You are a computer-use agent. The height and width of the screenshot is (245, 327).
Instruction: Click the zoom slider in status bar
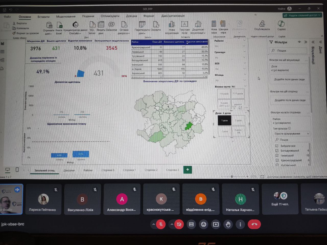point(232,177)
